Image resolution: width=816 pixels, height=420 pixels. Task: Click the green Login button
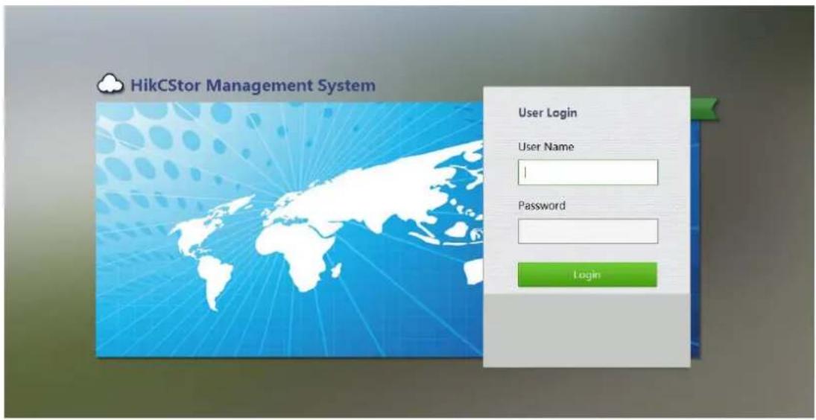point(587,275)
